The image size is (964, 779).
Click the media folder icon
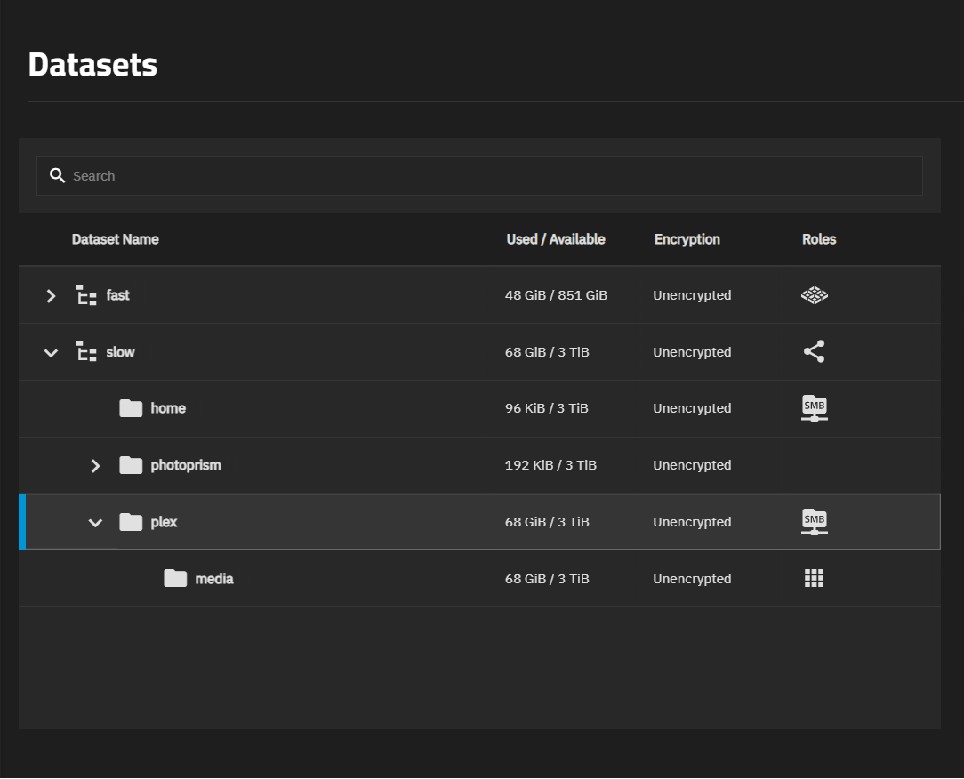(175, 579)
